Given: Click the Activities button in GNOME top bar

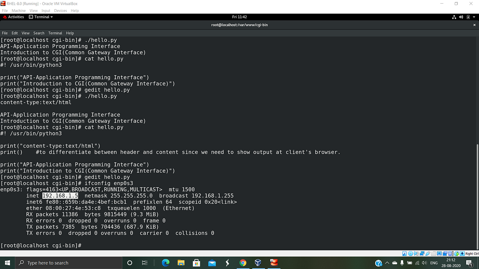Looking at the screenshot, I should tap(15, 17).
